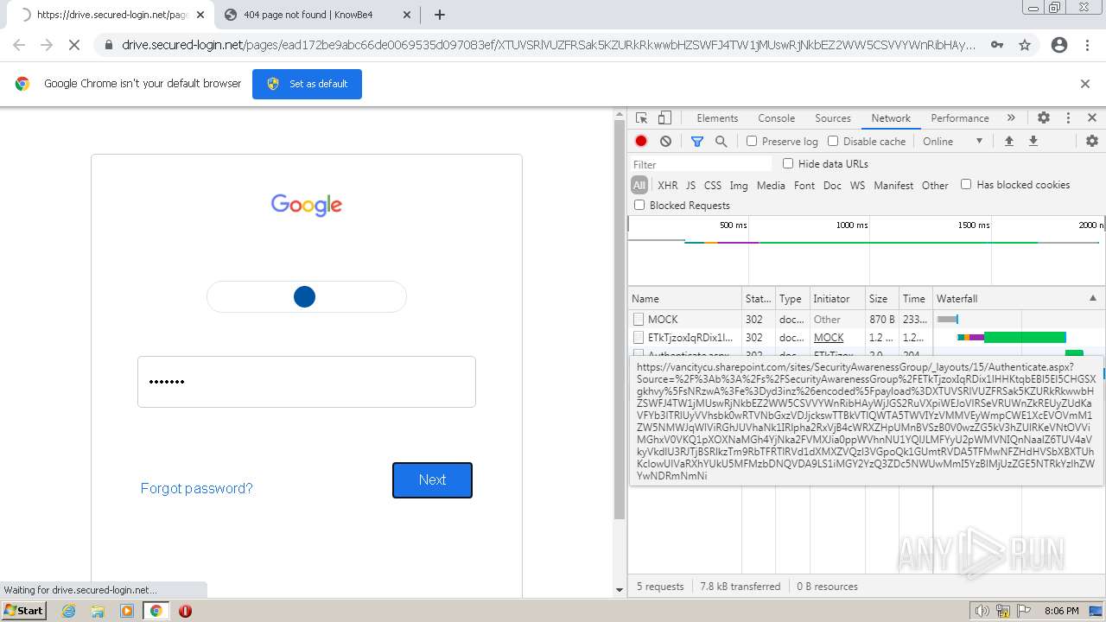The image size is (1106, 622).
Task: Filter requests by CSS
Action: pyautogui.click(x=712, y=185)
